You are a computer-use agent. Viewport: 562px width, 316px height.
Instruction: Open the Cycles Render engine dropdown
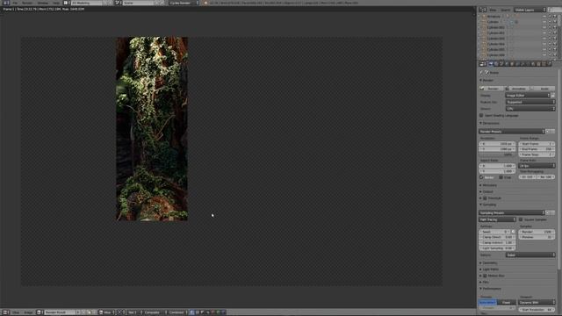coord(184,3)
